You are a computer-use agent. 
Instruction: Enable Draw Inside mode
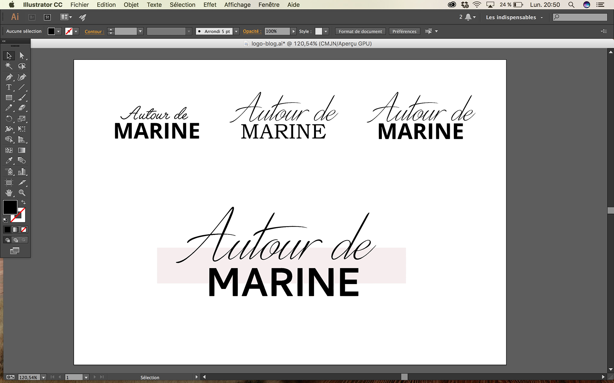24,240
